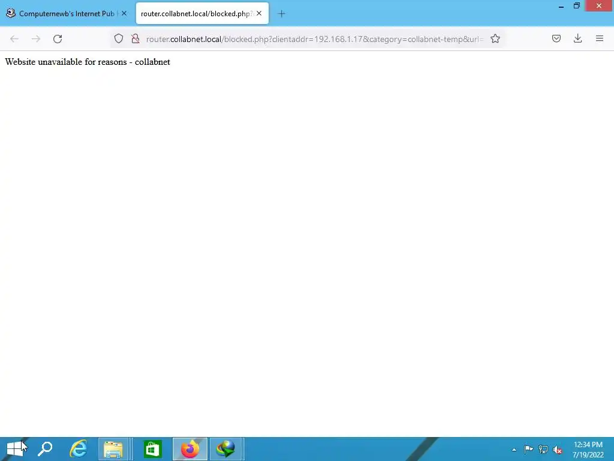Close the Computernewb's Internet Pub tab
The width and height of the screenshot is (614, 461).
124,13
